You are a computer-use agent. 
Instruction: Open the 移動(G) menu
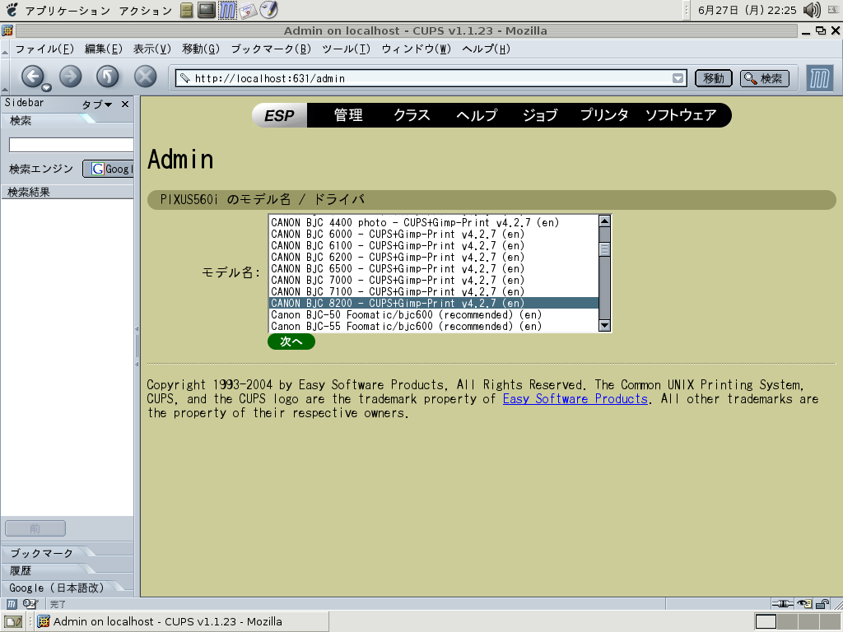point(201,49)
